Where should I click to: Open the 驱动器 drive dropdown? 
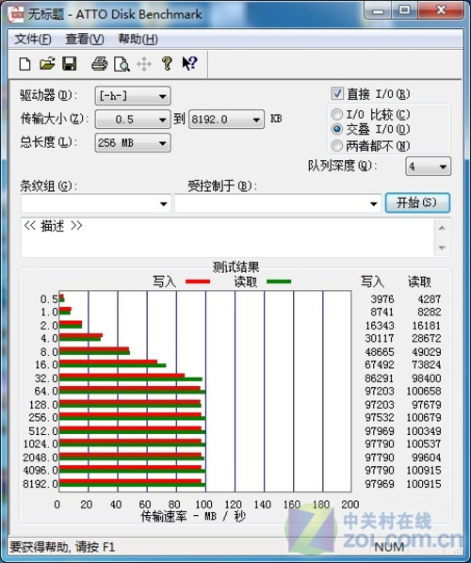click(133, 96)
